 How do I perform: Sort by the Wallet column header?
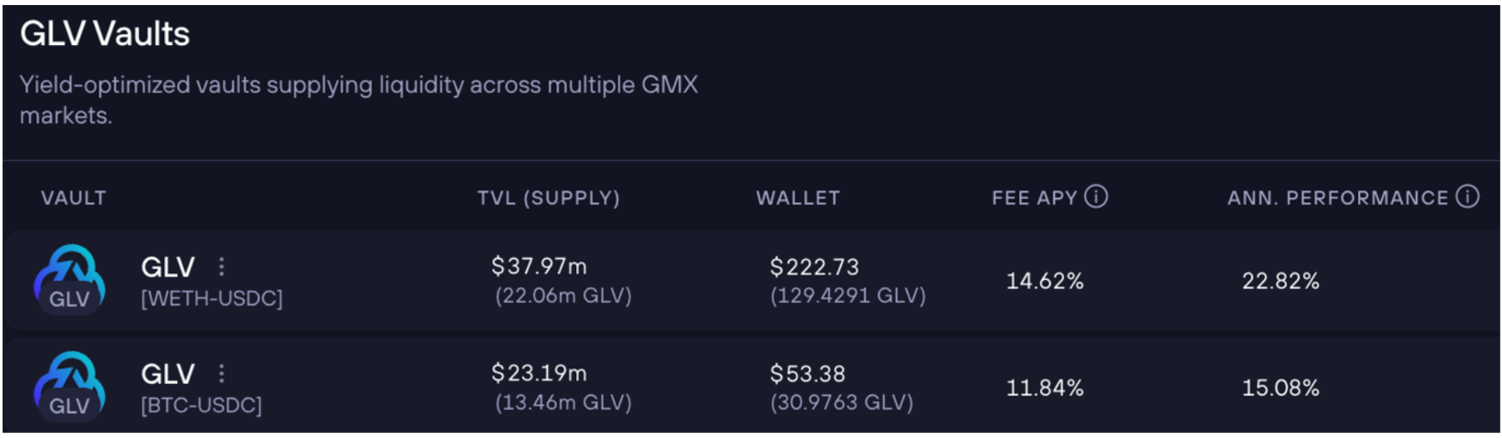pyautogui.click(x=798, y=198)
